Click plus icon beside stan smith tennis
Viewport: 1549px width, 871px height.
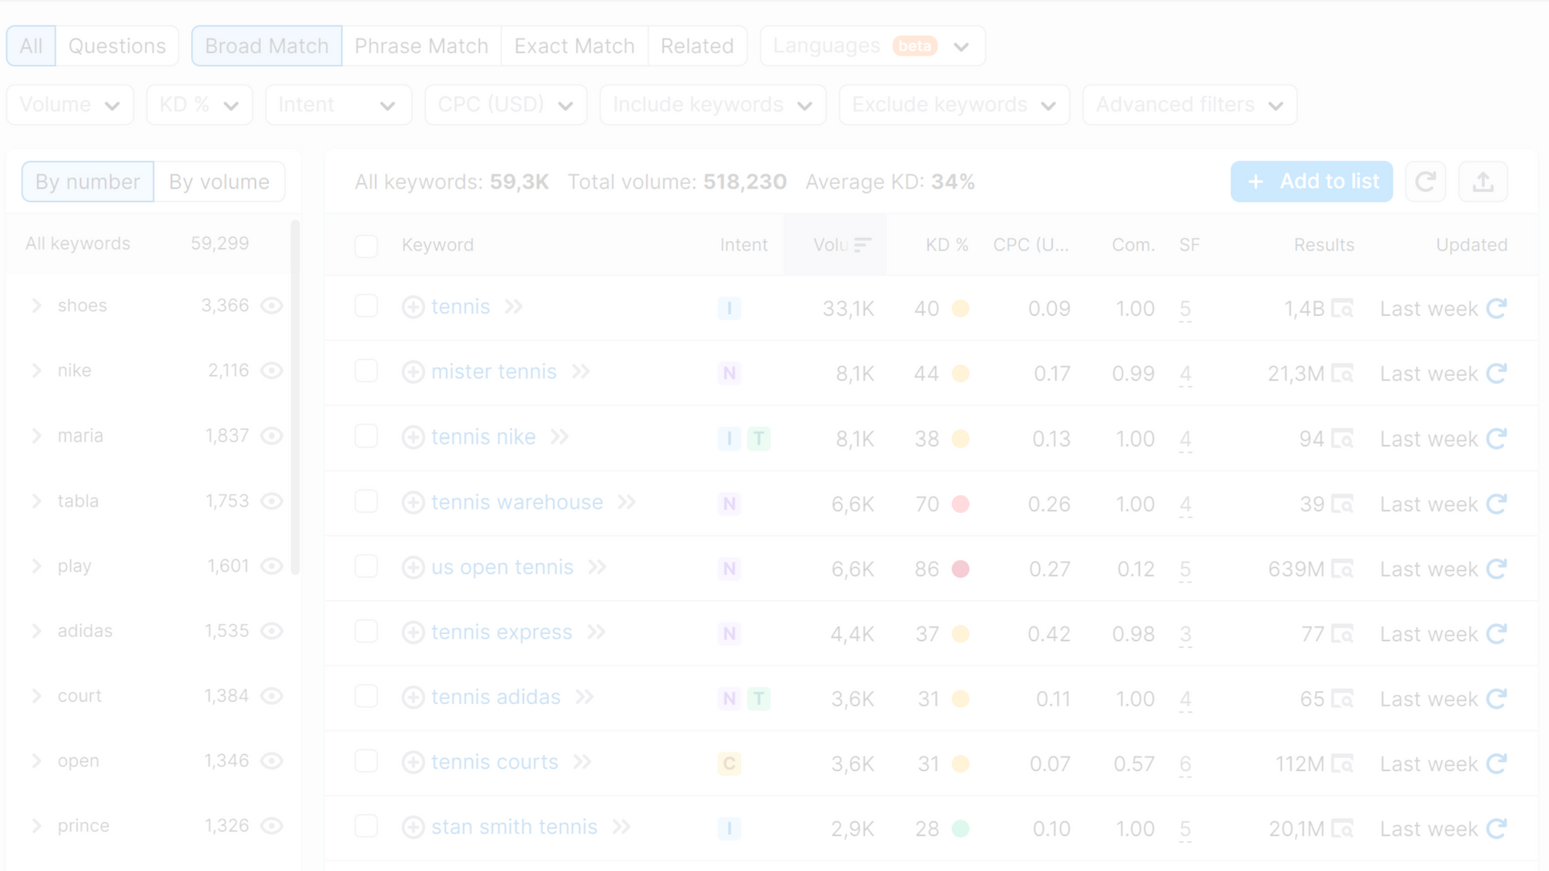tap(413, 827)
